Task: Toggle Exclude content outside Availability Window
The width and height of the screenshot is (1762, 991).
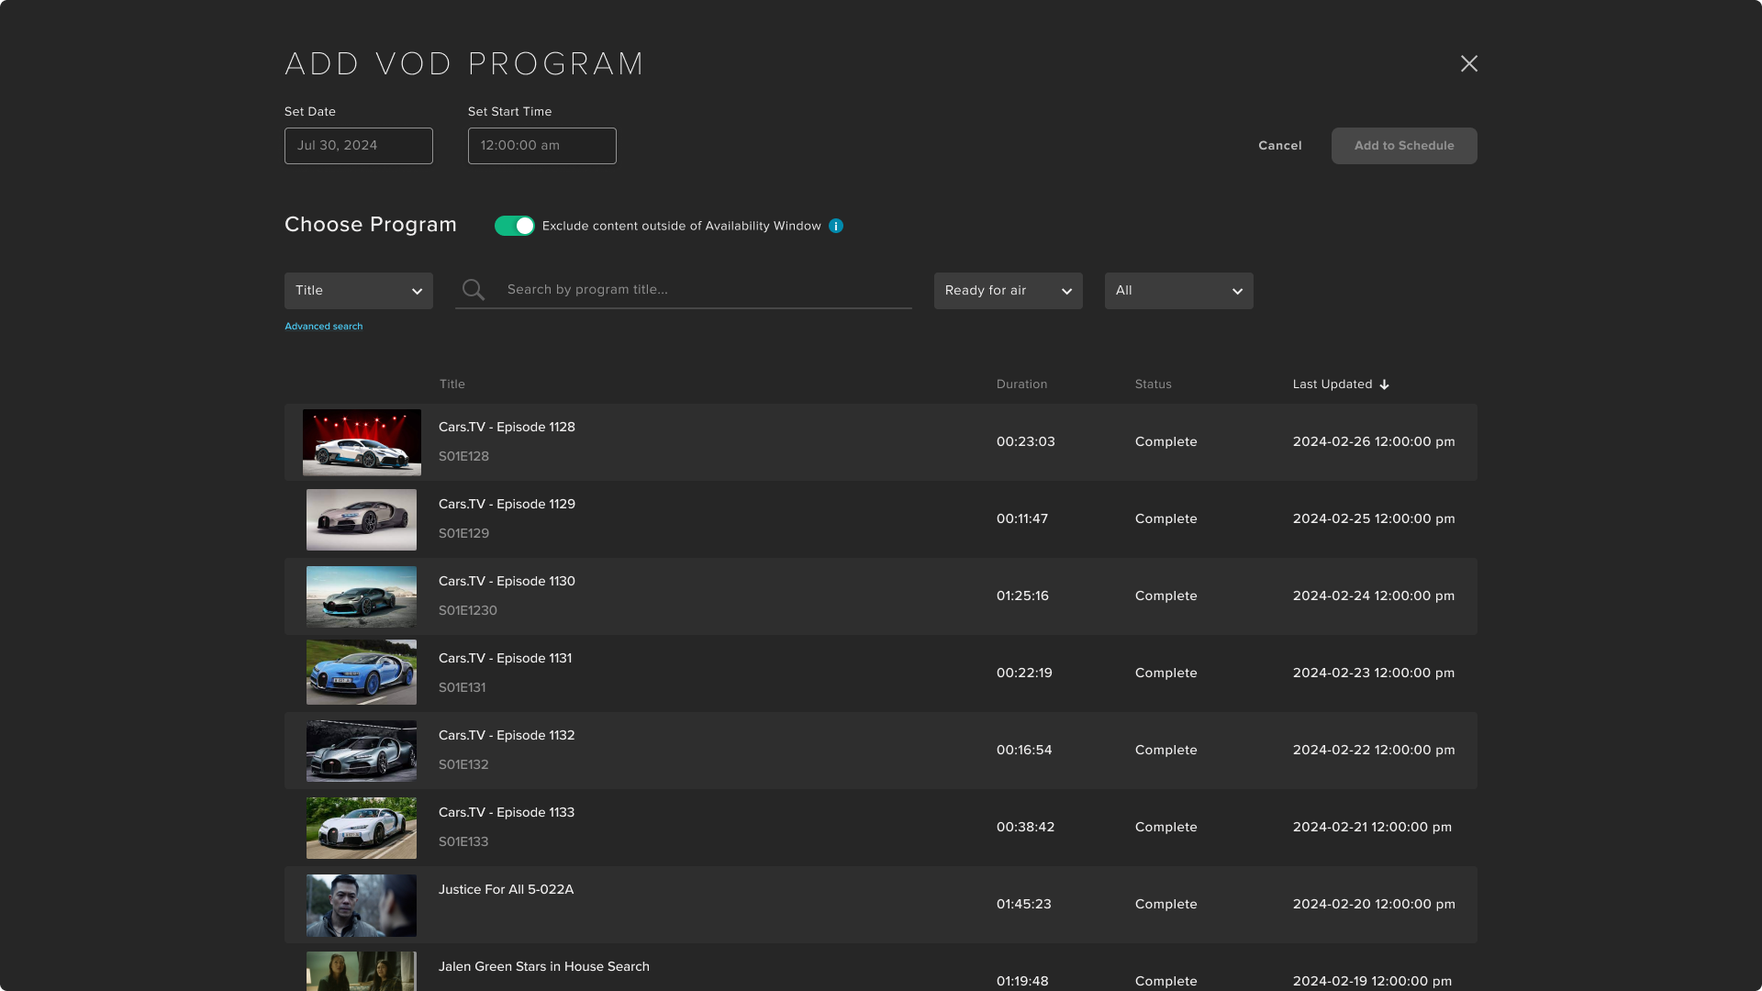Action: point(515,226)
